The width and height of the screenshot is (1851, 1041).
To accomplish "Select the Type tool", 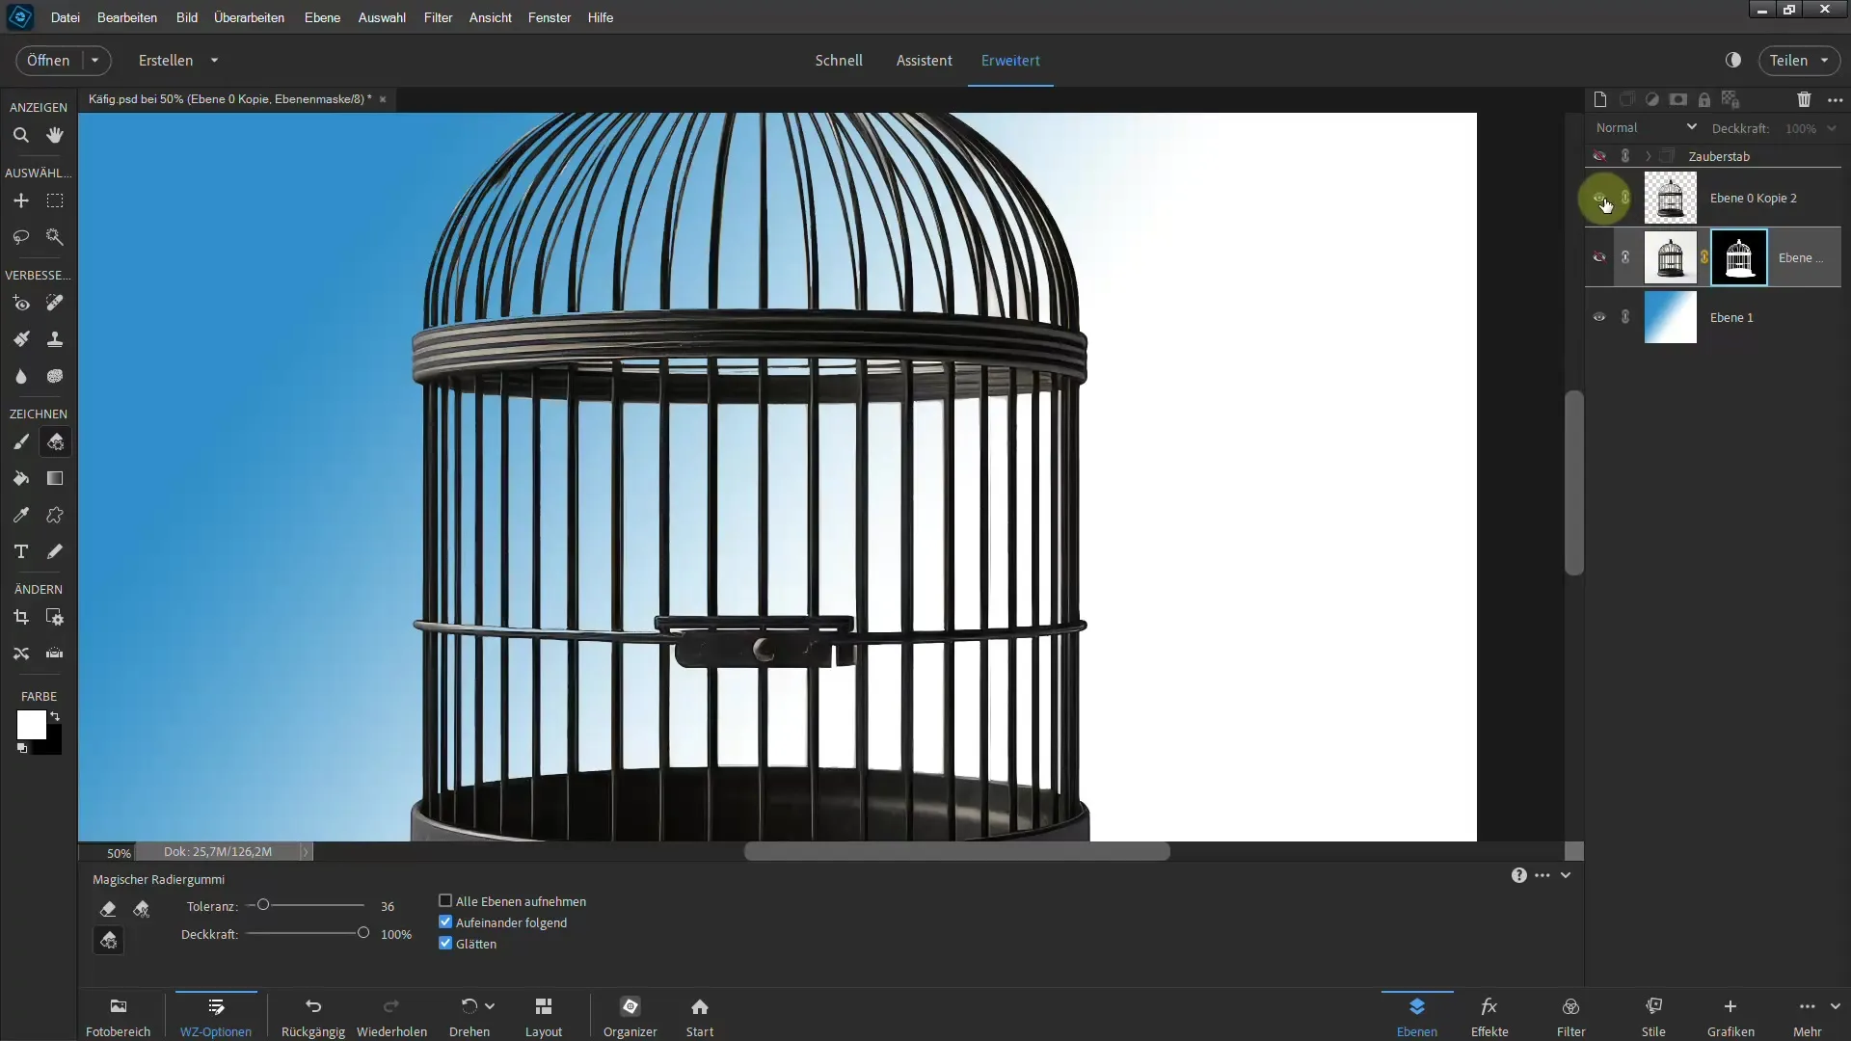I will coord(21,551).
